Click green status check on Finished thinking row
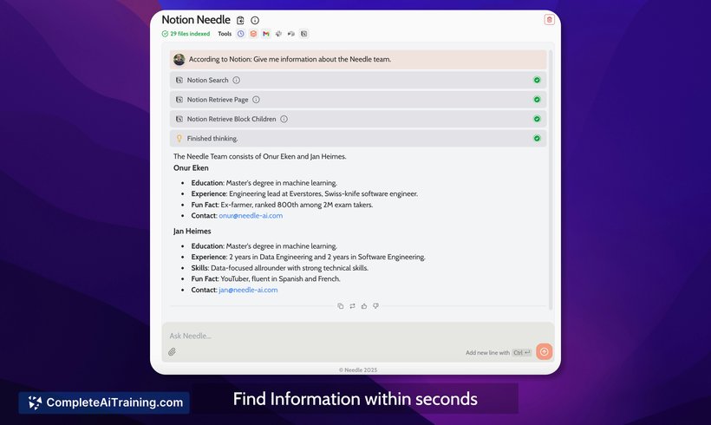This screenshot has width=711, height=425. (x=537, y=138)
